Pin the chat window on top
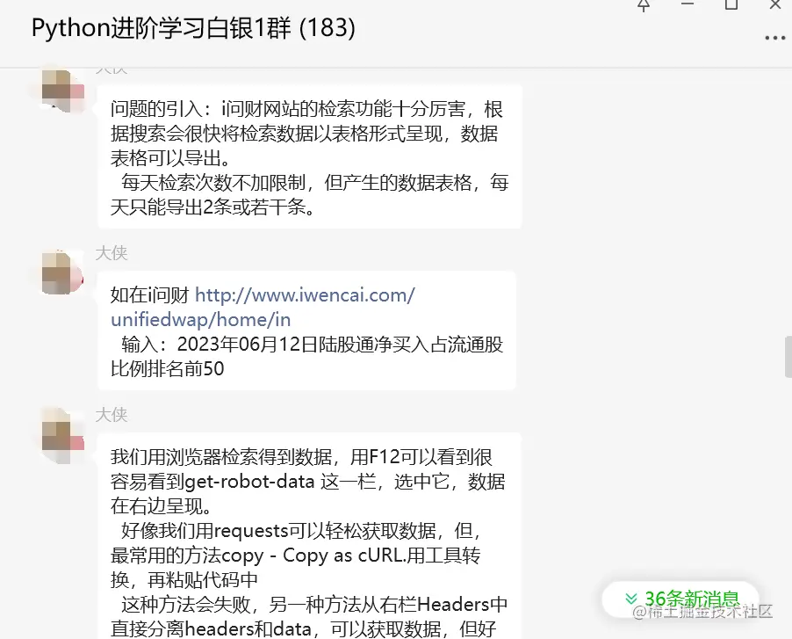The image size is (792, 639). [644, 5]
